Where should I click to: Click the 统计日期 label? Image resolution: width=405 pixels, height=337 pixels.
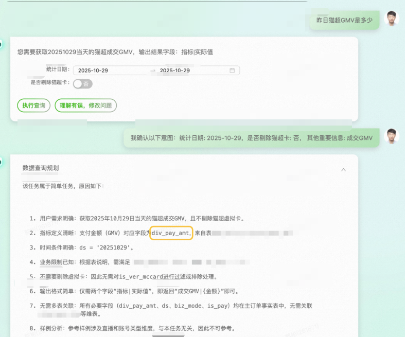(57, 69)
